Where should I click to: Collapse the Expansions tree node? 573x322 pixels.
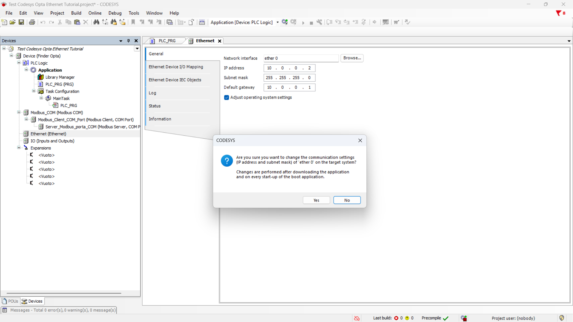pyautogui.click(x=19, y=148)
